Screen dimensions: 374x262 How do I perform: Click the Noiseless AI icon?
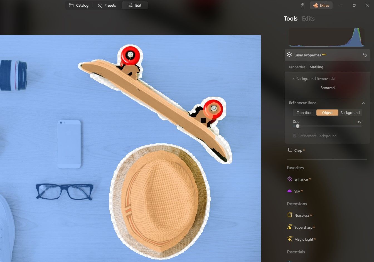[289, 215]
